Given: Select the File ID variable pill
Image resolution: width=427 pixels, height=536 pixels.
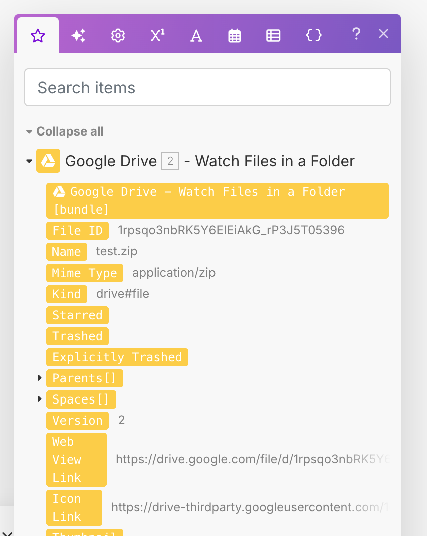Looking at the screenshot, I should 77,231.
